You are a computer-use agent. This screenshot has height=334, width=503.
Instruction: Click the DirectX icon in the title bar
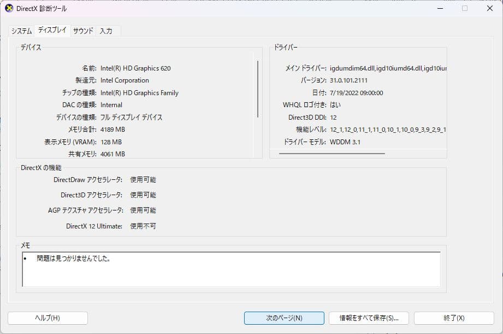9,8
